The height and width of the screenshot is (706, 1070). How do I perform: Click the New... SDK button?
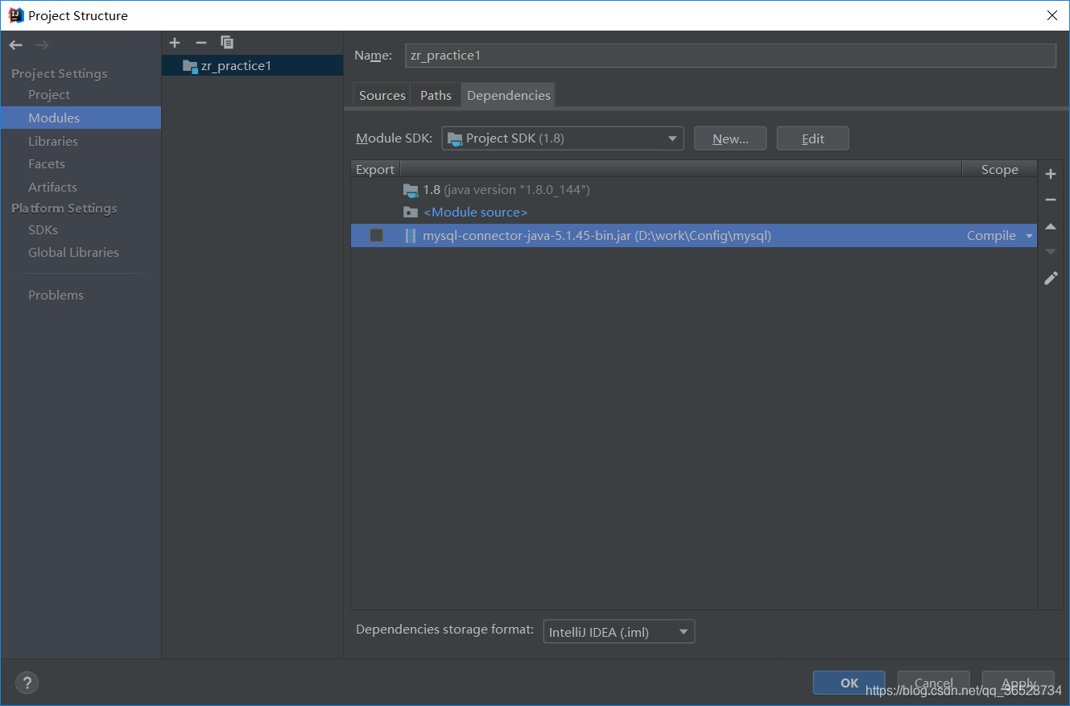coord(730,138)
